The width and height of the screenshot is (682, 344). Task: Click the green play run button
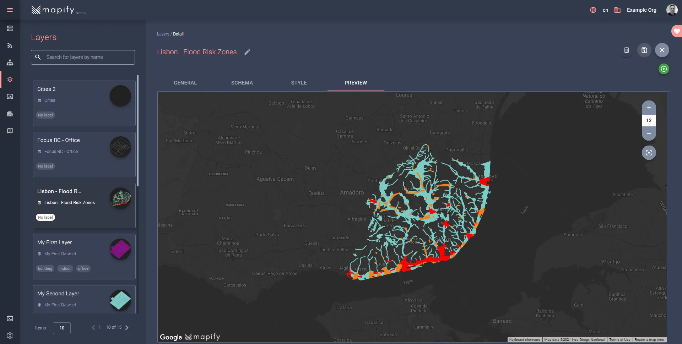pos(664,69)
